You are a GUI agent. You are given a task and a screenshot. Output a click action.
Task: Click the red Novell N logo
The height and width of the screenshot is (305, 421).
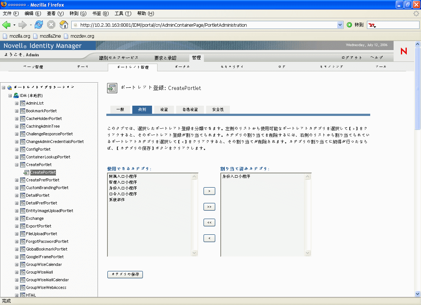[x=403, y=52]
